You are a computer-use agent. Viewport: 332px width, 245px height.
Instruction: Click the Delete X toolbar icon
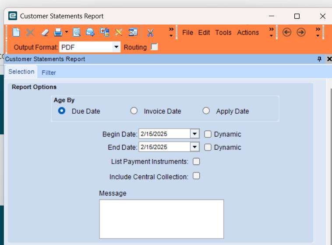(30, 32)
